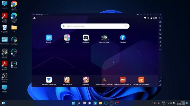The image size is (190, 106).
Task: Launch Teen Patti Go Go
Action: click(x=67, y=80)
